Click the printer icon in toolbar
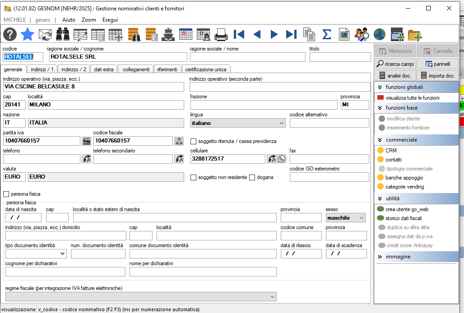 click(221, 35)
